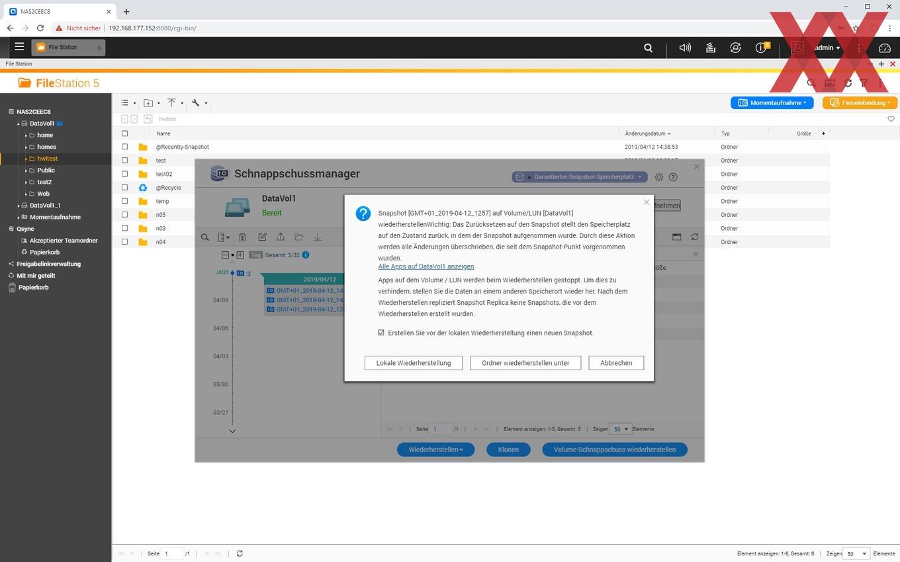Select Qsync in sidebar
Viewport: 900px width, 562px height.
[x=25, y=229]
